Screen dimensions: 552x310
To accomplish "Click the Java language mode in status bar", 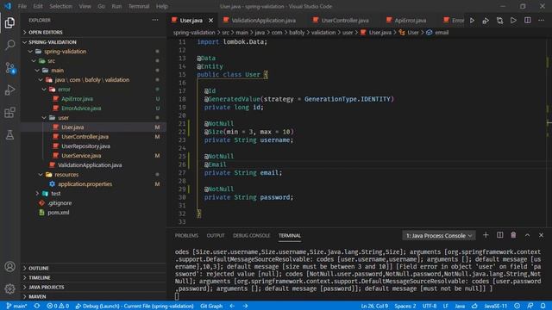I will pos(460,306).
